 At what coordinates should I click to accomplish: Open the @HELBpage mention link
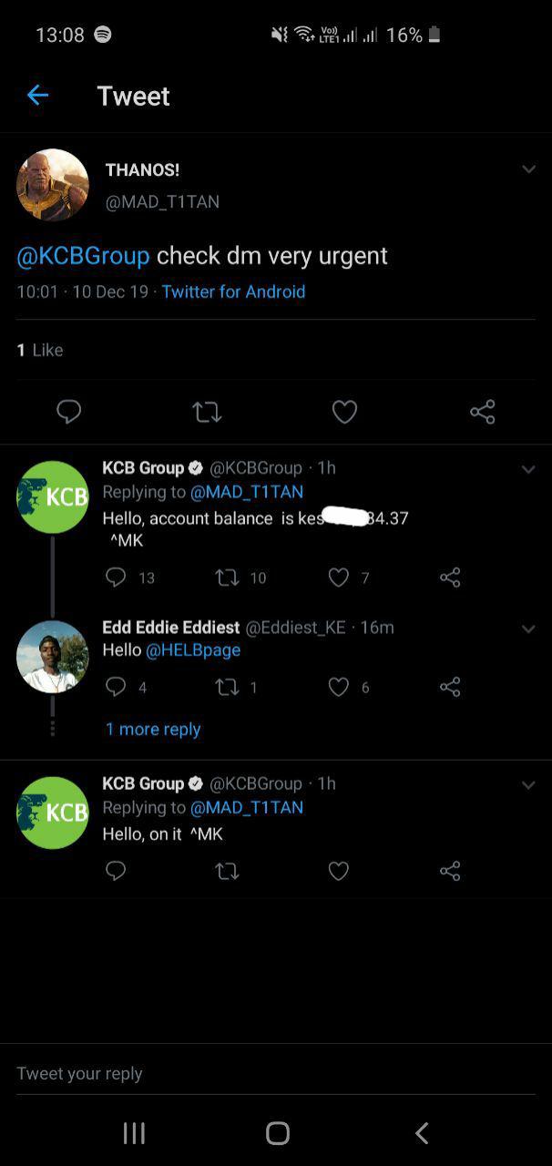(x=193, y=650)
